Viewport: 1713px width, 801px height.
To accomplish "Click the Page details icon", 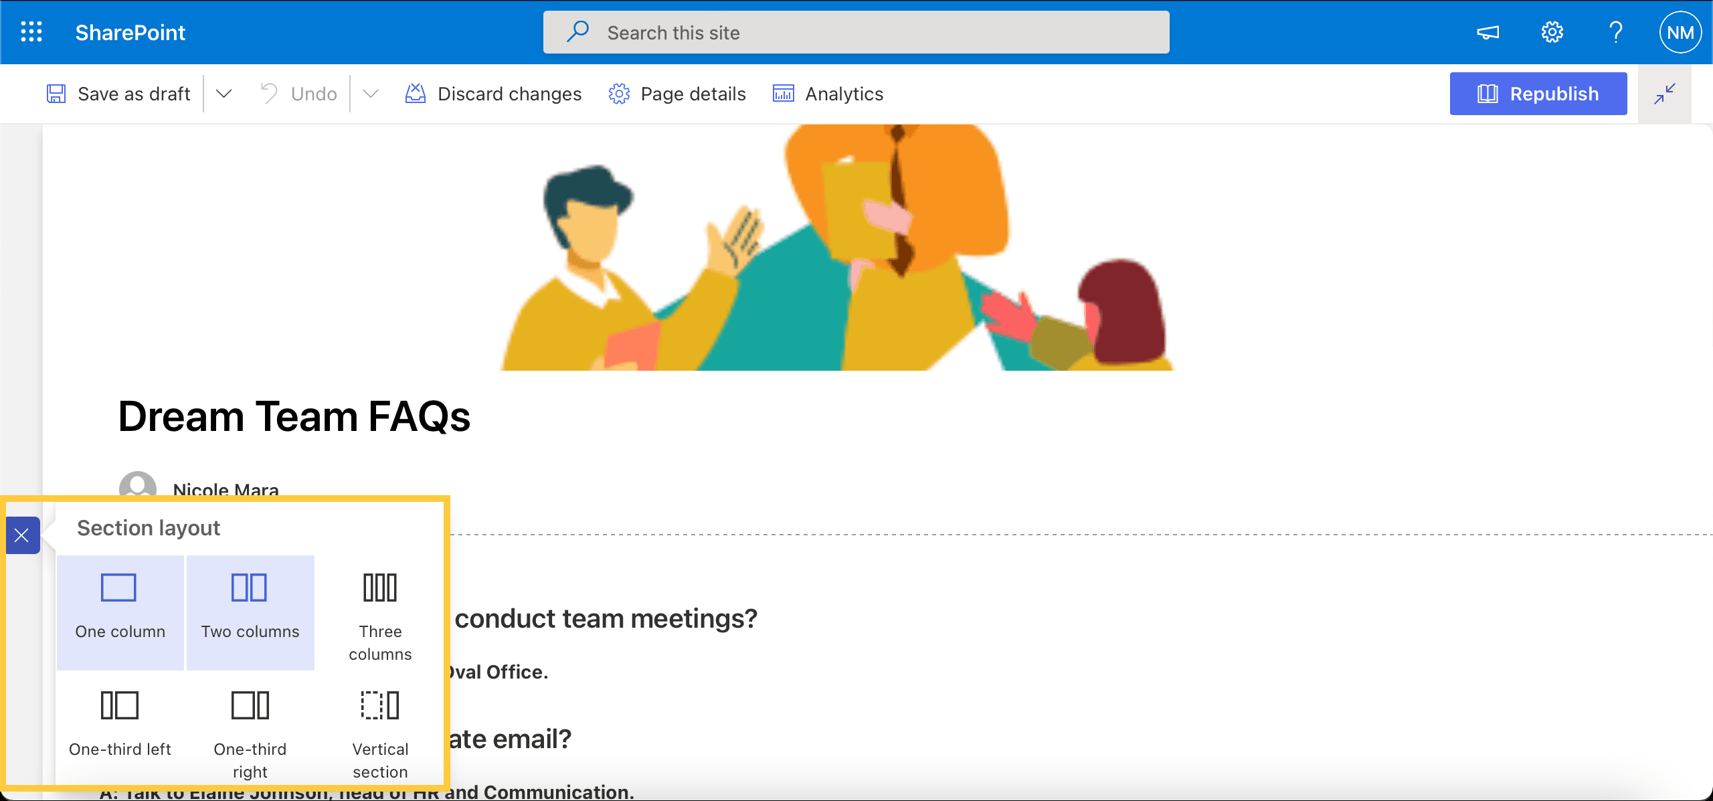I will (x=620, y=93).
